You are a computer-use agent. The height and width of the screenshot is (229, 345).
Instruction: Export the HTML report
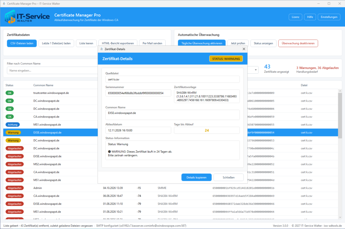pyautogui.click(x=118, y=43)
